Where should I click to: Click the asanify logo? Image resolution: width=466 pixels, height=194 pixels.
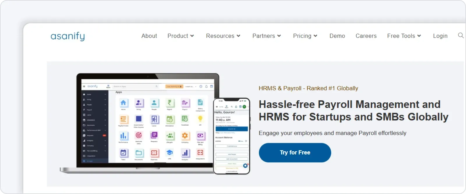coord(68,36)
